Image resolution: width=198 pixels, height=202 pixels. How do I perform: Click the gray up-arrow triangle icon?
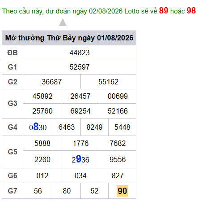[63, 22]
